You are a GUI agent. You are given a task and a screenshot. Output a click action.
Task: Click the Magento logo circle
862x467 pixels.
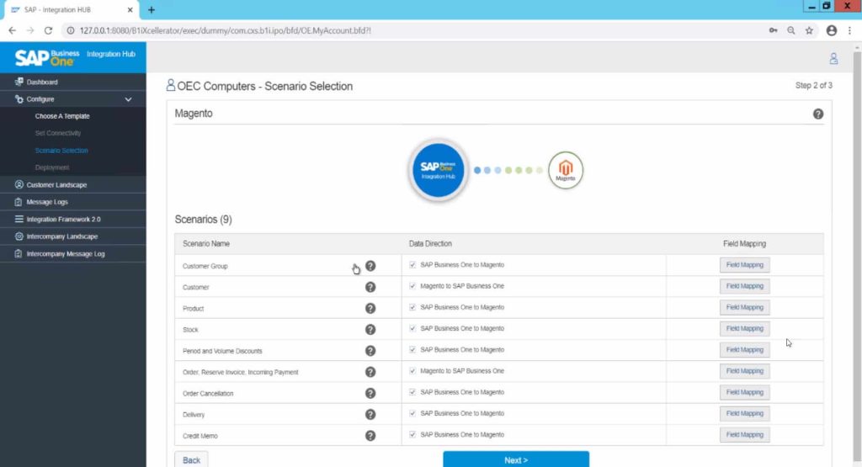(565, 170)
